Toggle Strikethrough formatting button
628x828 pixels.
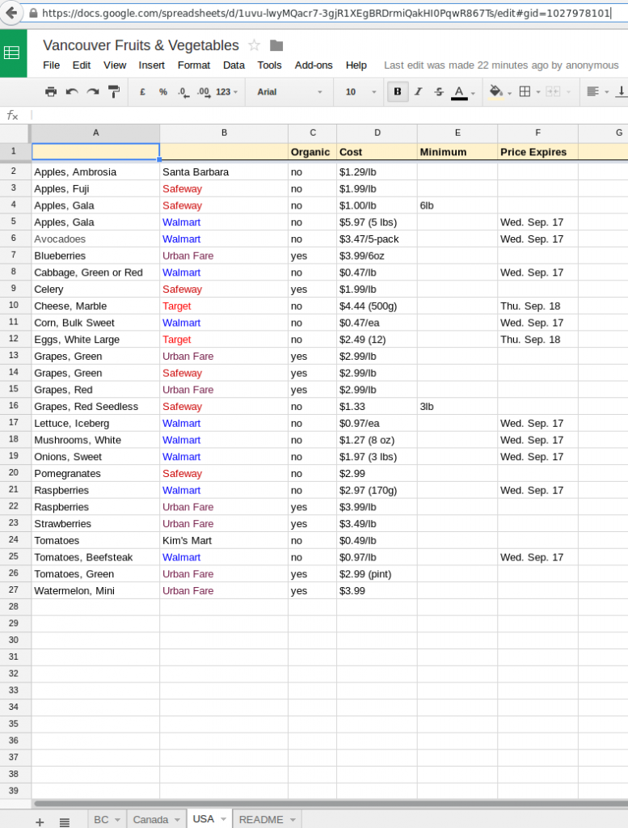tap(439, 92)
